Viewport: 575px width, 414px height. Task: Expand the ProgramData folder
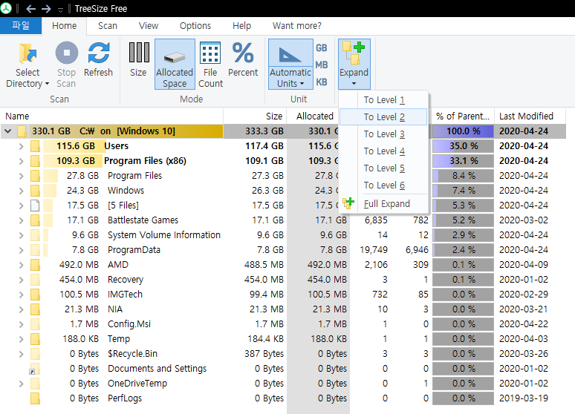tap(21, 250)
